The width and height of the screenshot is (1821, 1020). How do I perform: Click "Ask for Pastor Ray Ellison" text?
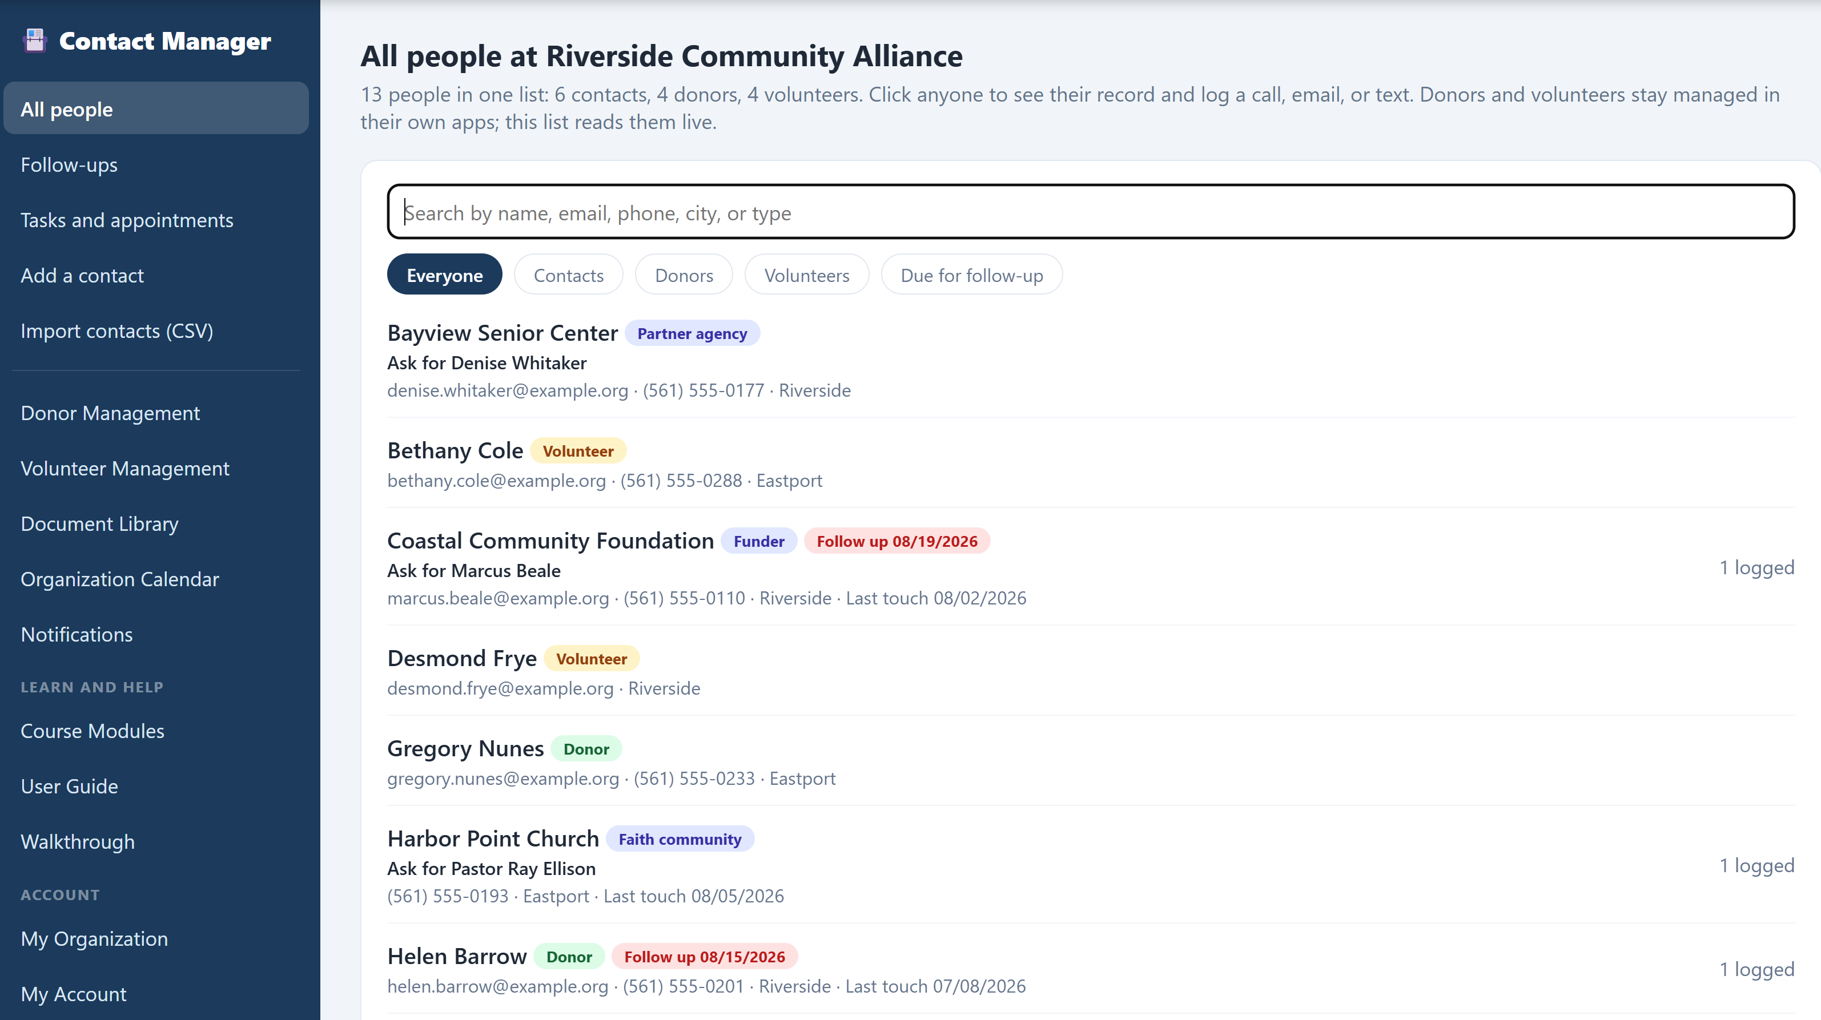coord(491,868)
